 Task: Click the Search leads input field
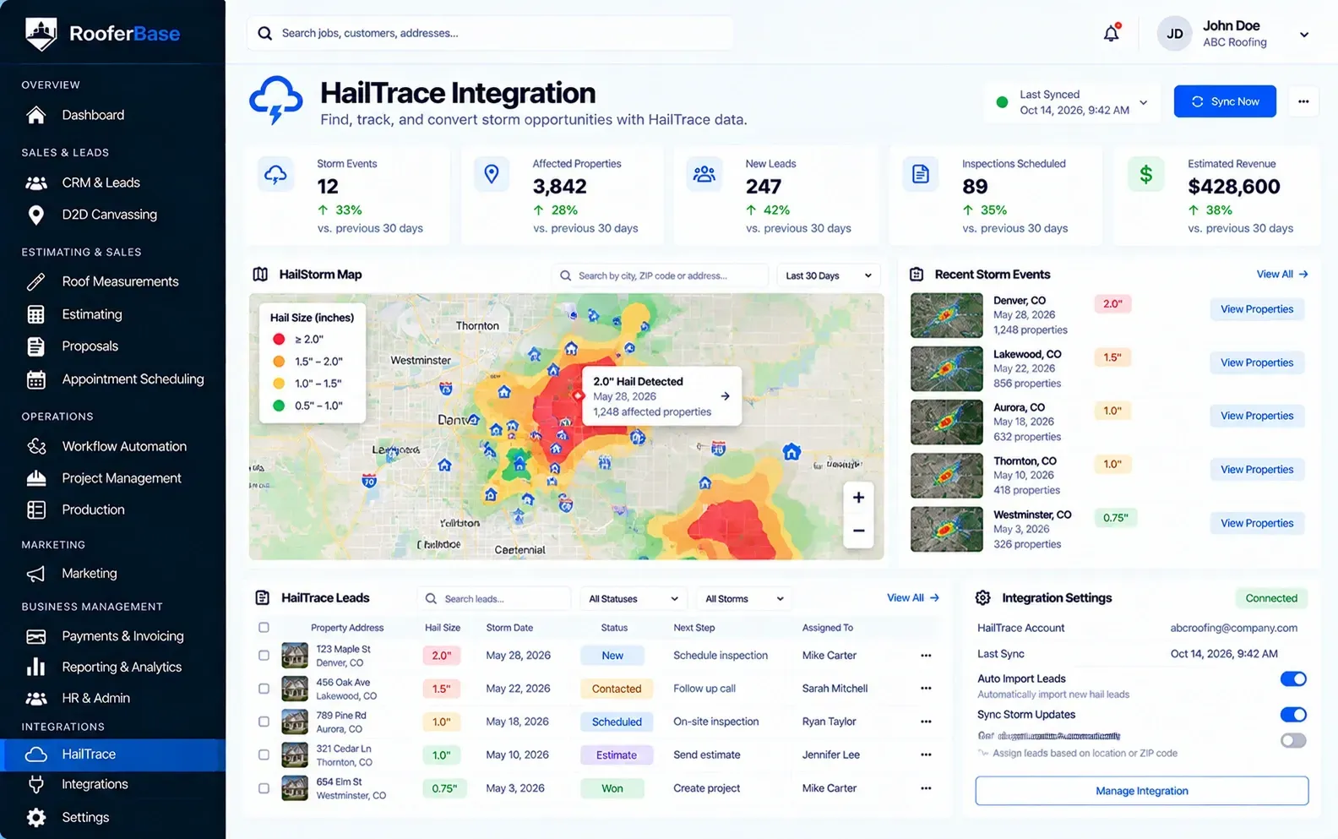495,599
